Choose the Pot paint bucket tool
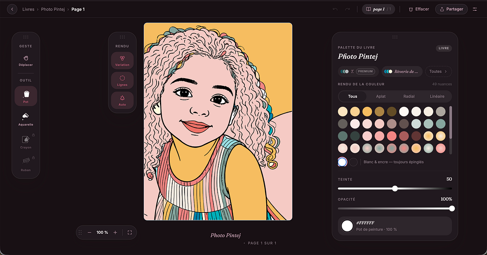 [26, 96]
